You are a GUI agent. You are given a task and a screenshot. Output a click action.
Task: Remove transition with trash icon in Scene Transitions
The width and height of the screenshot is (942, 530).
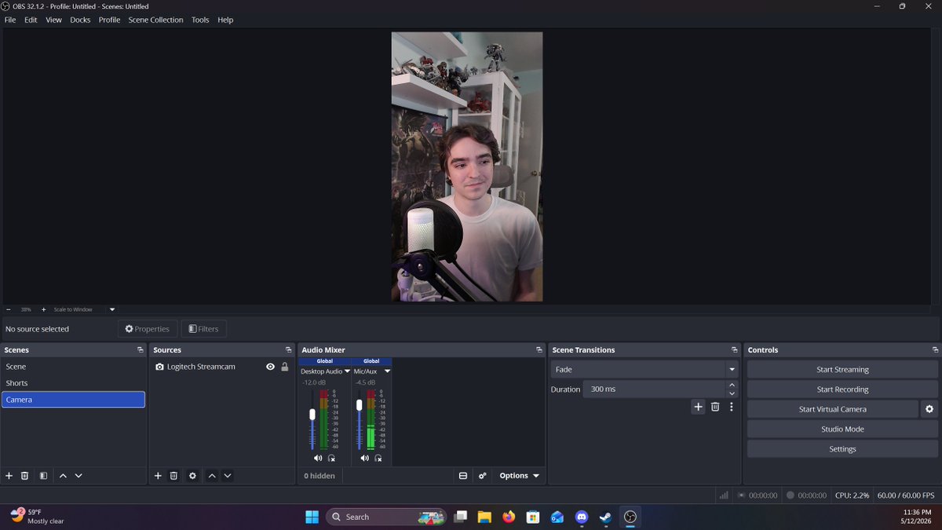[x=715, y=407]
